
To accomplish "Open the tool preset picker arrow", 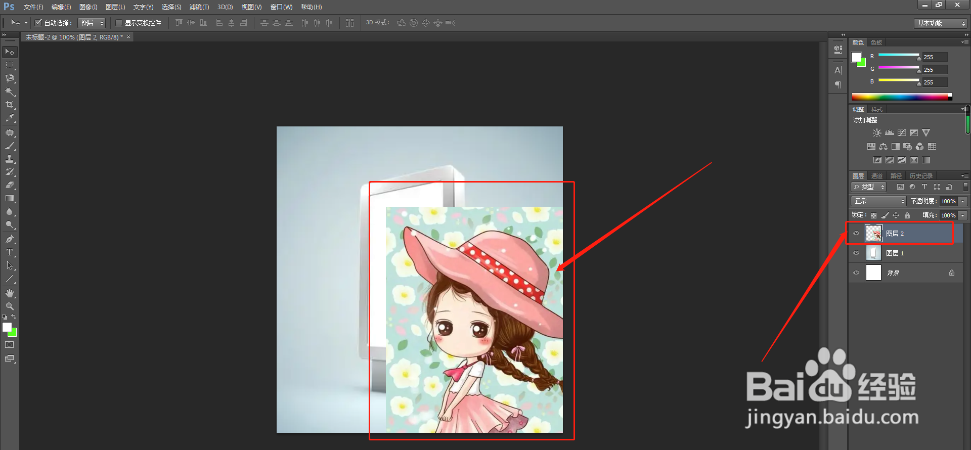I will tap(26, 23).
